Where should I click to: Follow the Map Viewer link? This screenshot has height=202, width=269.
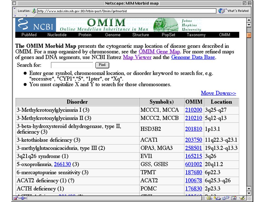[137, 57]
